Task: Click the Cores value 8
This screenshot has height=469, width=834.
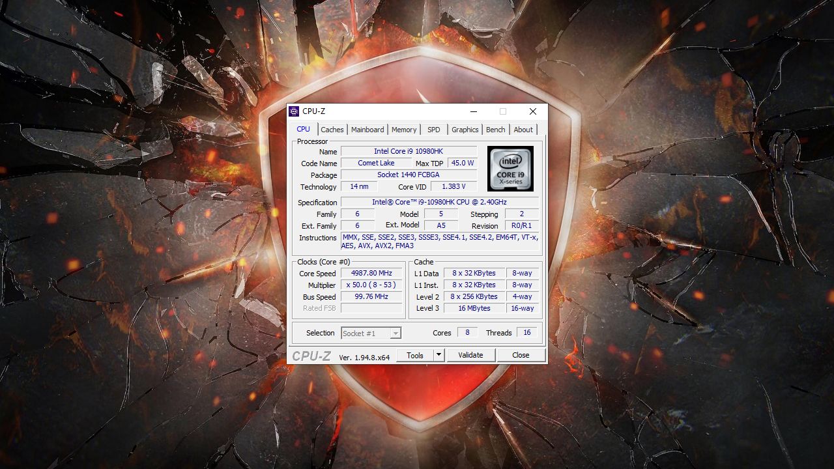Action: [467, 332]
